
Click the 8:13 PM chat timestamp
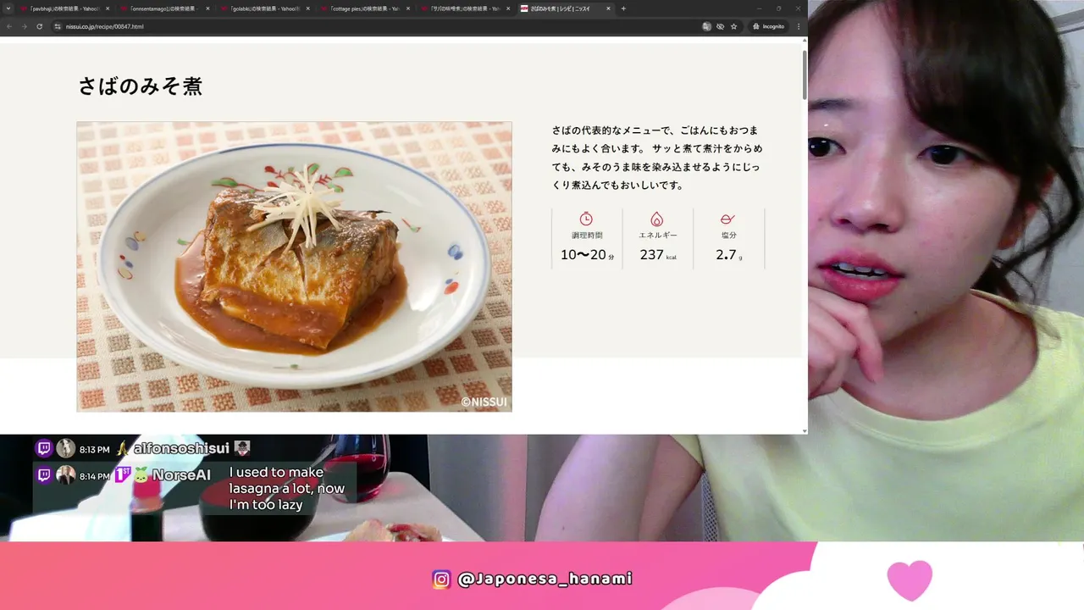coord(95,449)
